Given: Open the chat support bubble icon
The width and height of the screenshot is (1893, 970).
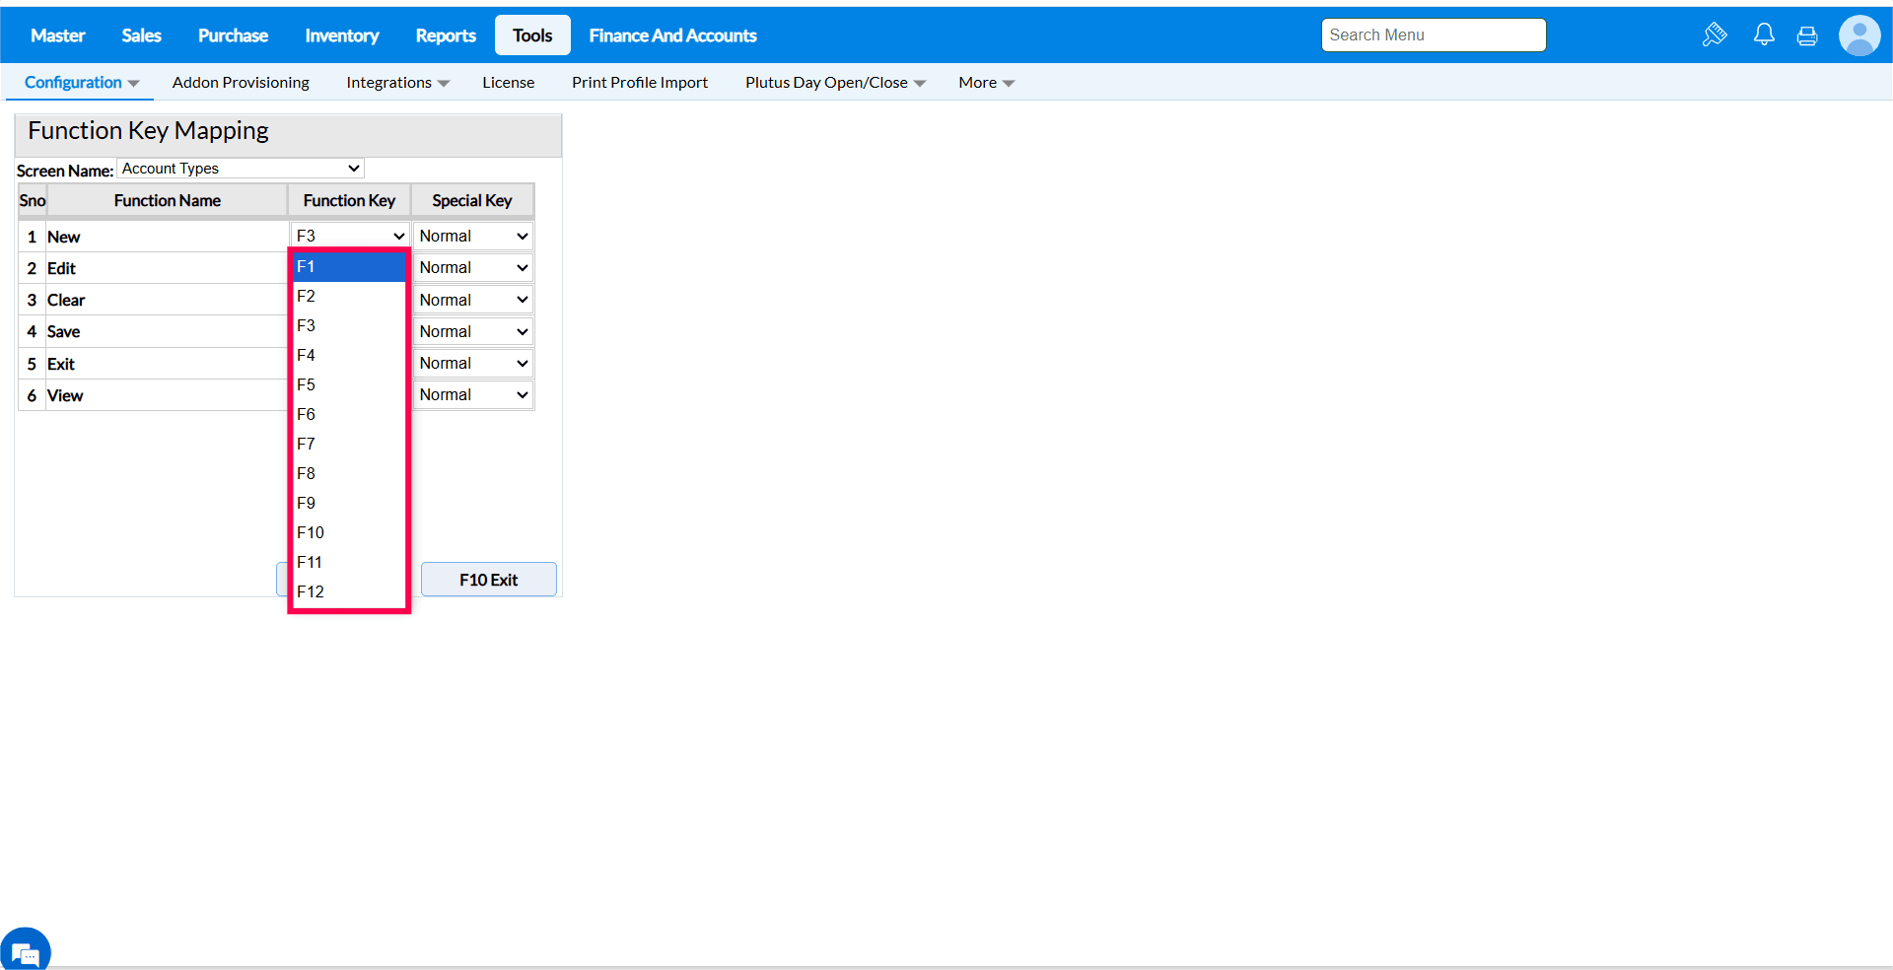Looking at the screenshot, I should (26, 952).
